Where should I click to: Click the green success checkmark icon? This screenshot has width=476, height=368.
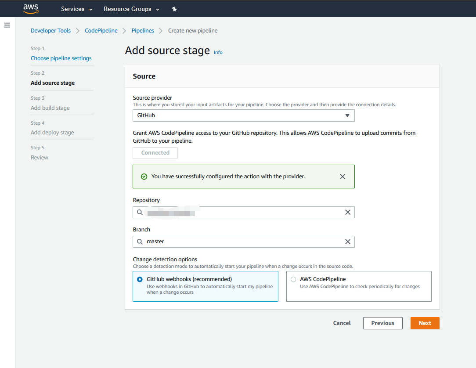(144, 177)
